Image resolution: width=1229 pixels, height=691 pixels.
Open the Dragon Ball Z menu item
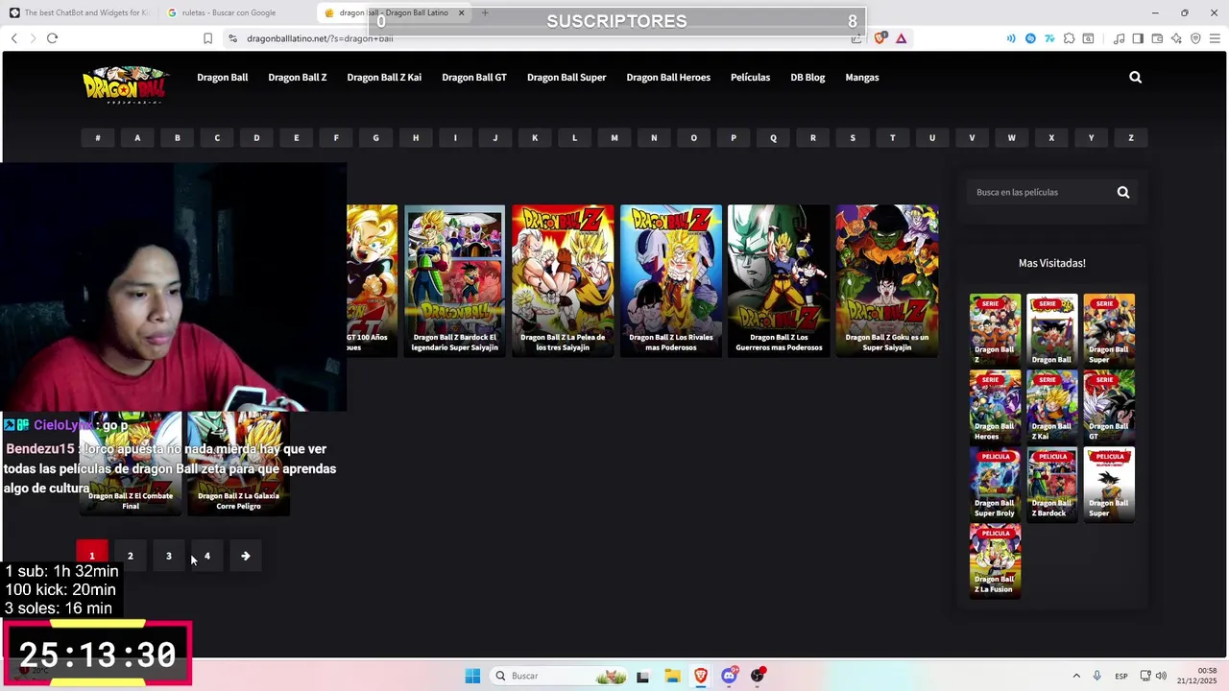click(298, 78)
